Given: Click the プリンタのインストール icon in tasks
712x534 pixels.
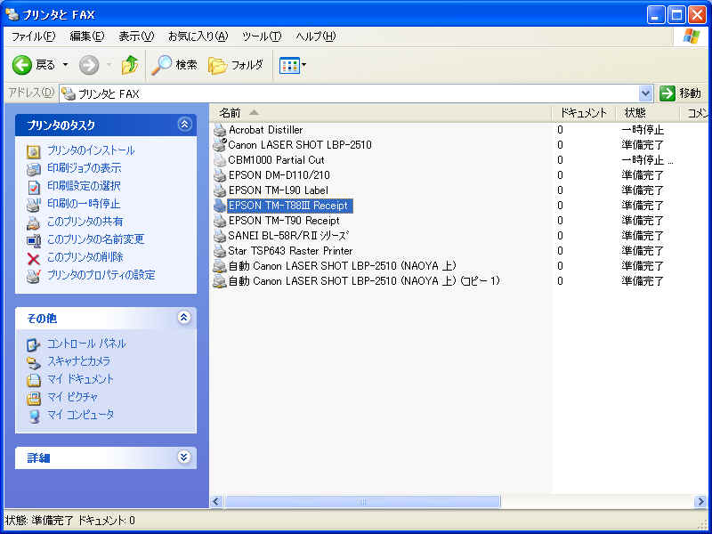Looking at the screenshot, I should click(x=34, y=151).
